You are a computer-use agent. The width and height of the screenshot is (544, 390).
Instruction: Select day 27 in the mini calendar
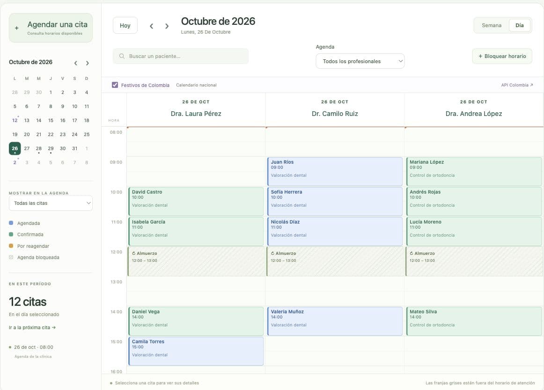click(27, 148)
